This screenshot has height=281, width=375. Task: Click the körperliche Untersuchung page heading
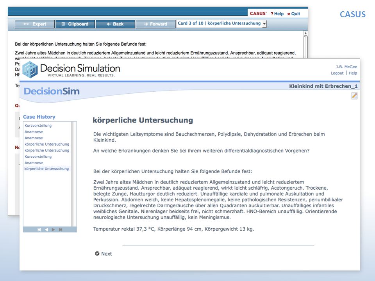click(x=143, y=120)
